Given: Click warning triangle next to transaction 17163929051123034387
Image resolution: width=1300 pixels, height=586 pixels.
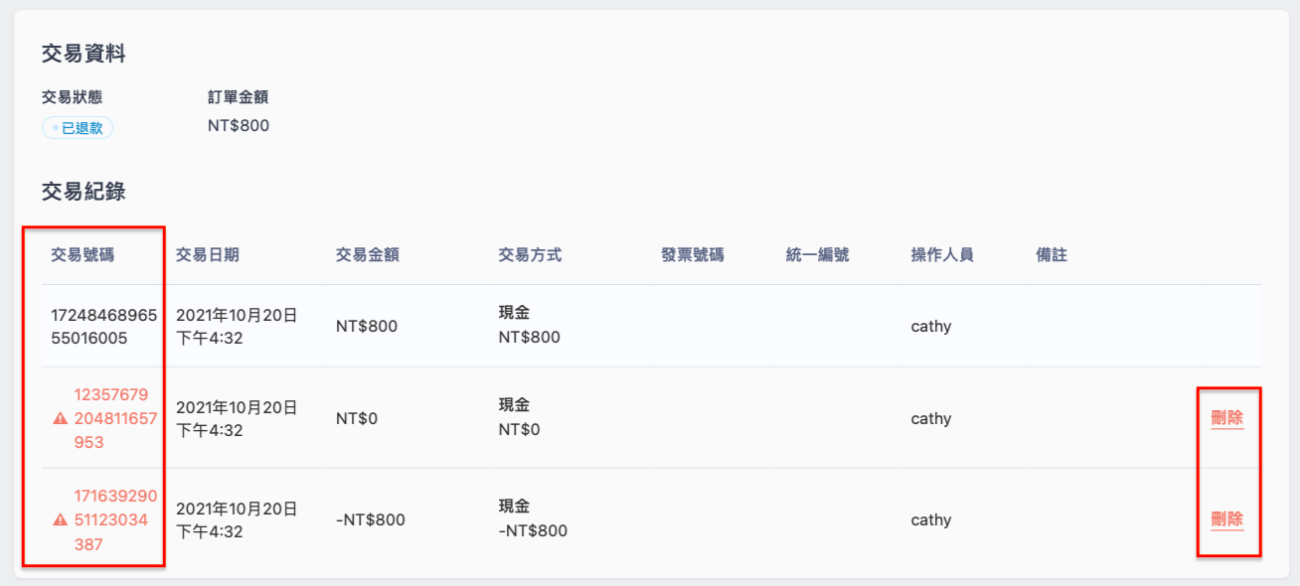Looking at the screenshot, I should [x=60, y=519].
